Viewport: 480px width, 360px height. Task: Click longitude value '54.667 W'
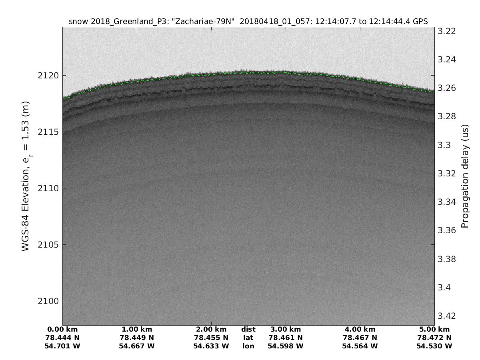(x=137, y=346)
